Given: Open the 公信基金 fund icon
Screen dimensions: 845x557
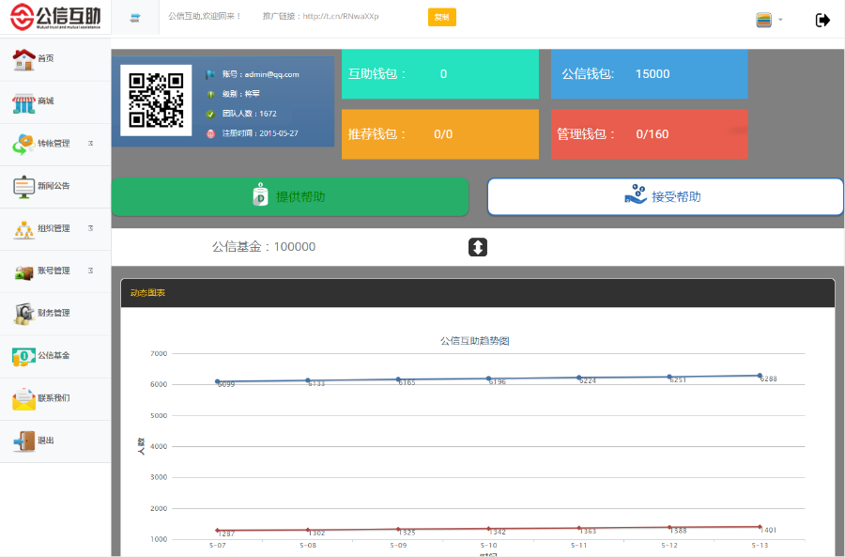Looking at the screenshot, I should click(x=23, y=356).
